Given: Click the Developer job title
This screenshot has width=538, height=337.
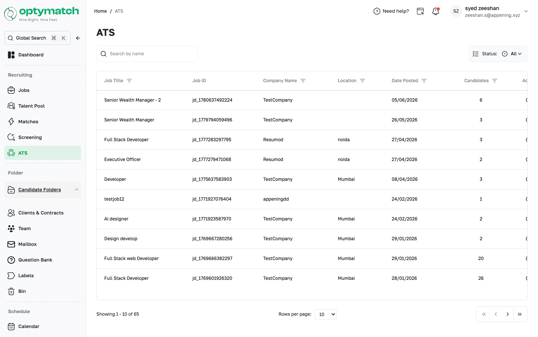Looking at the screenshot, I should tap(115, 179).
